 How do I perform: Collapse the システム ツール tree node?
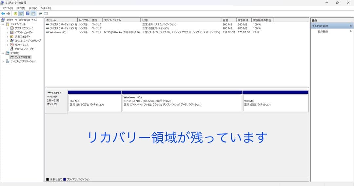(3, 24)
